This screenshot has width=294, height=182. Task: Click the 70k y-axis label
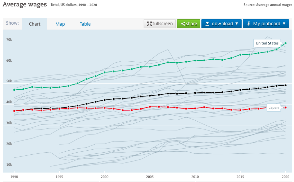[9, 39]
